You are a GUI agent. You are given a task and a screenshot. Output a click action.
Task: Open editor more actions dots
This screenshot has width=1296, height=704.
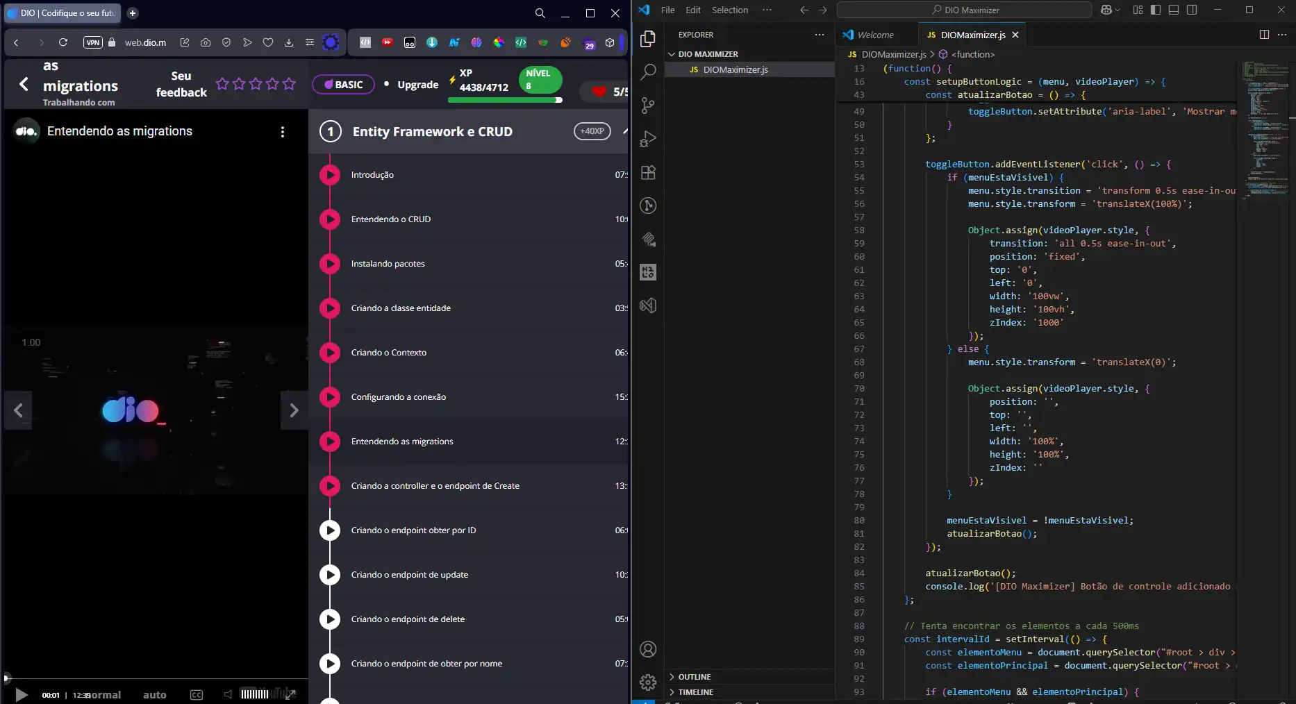coord(1282,35)
